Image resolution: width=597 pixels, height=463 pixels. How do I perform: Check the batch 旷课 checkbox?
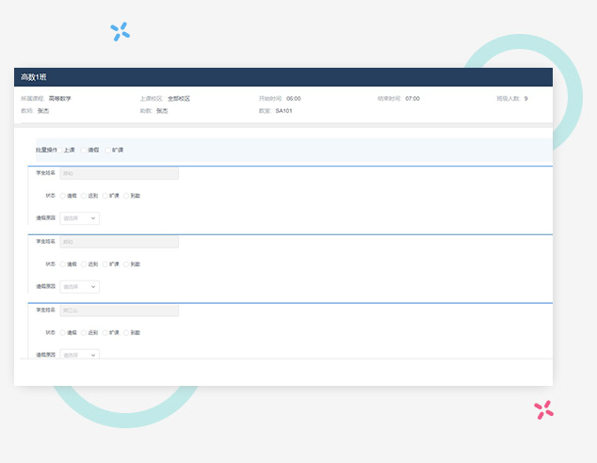click(x=107, y=151)
